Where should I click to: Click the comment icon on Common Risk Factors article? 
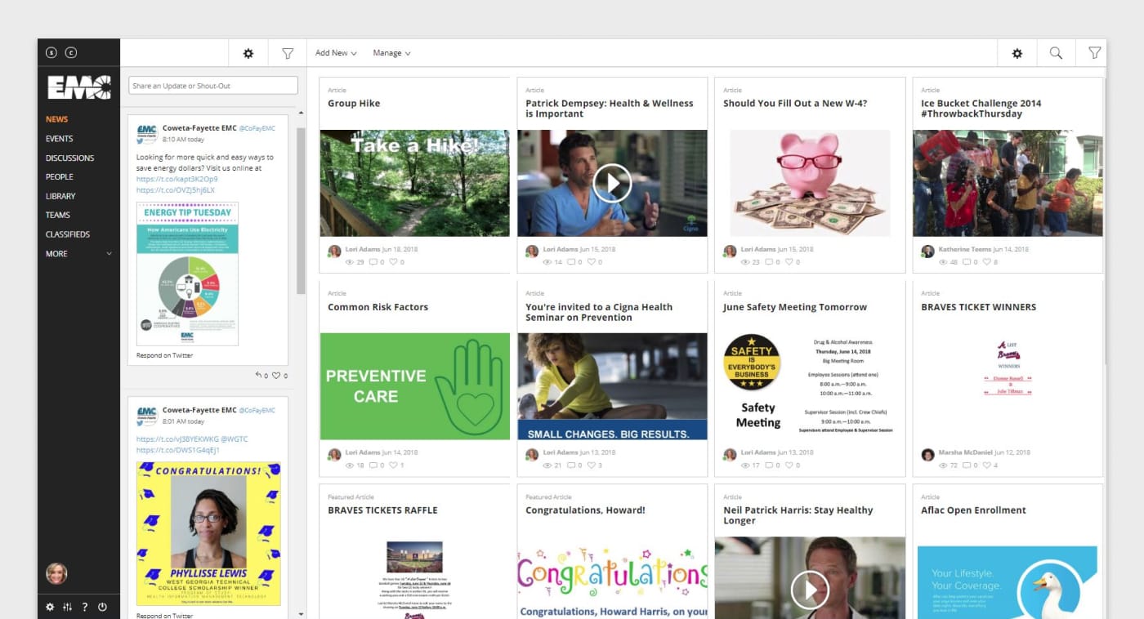[373, 465]
